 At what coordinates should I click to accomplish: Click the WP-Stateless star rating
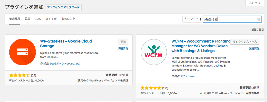(x=20, y=76)
